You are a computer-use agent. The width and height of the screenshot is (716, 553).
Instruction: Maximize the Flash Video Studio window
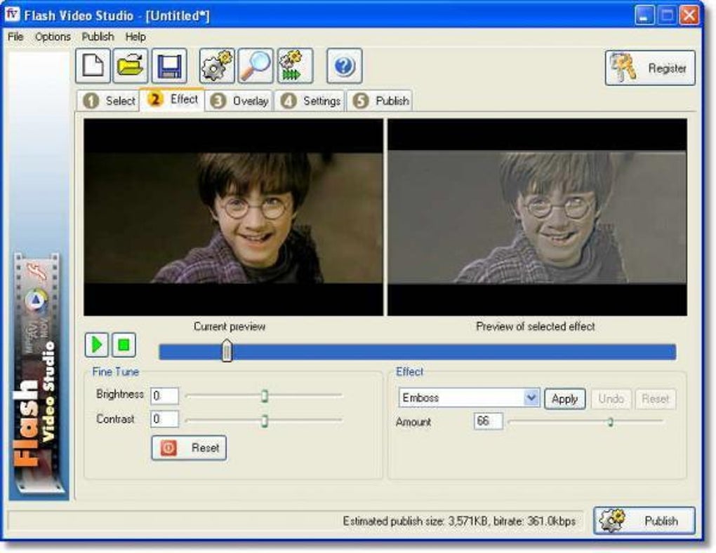click(x=667, y=15)
